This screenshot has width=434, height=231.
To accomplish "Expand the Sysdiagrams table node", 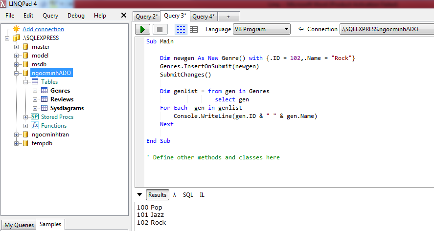I will (35, 108).
